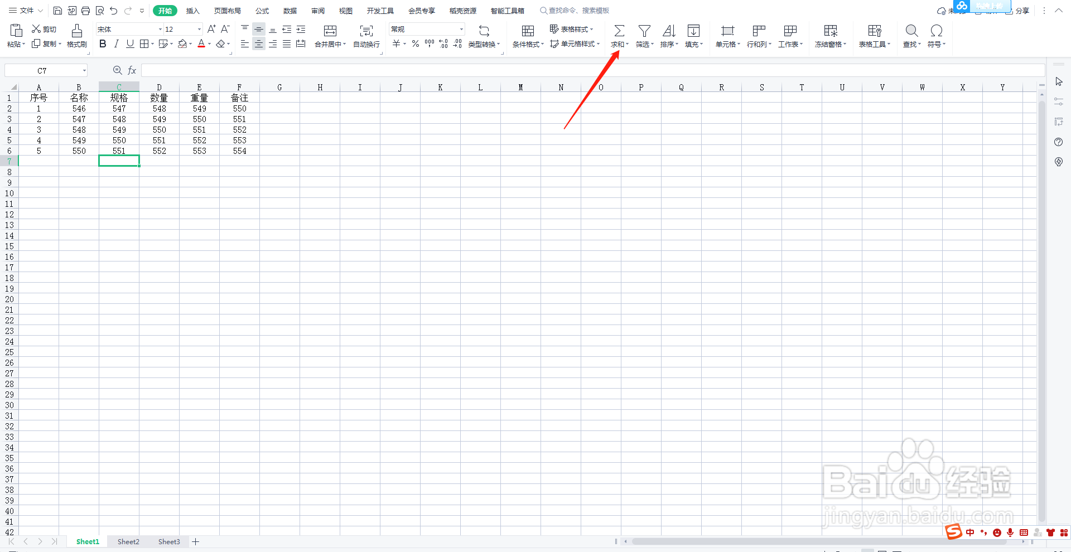Image resolution: width=1071 pixels, height=552 pixels.
Task: Click the Share (分享) button
Action: 1017,11
